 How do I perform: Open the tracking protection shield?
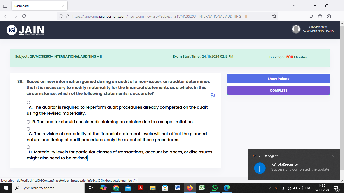pos(61,16)
